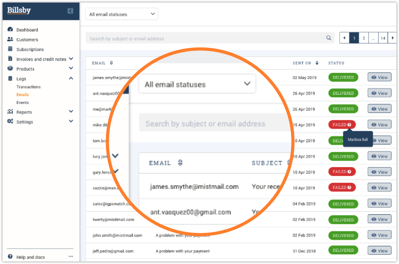
Task: Go to next page with right arrow
Action: click(392, 38)
